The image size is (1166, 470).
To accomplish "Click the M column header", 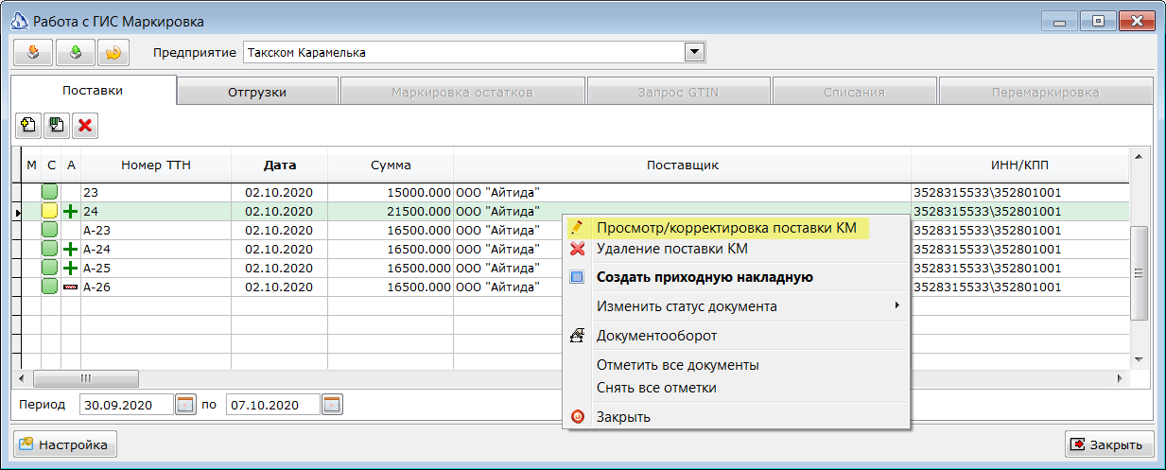I will click(x=31, y=165).
